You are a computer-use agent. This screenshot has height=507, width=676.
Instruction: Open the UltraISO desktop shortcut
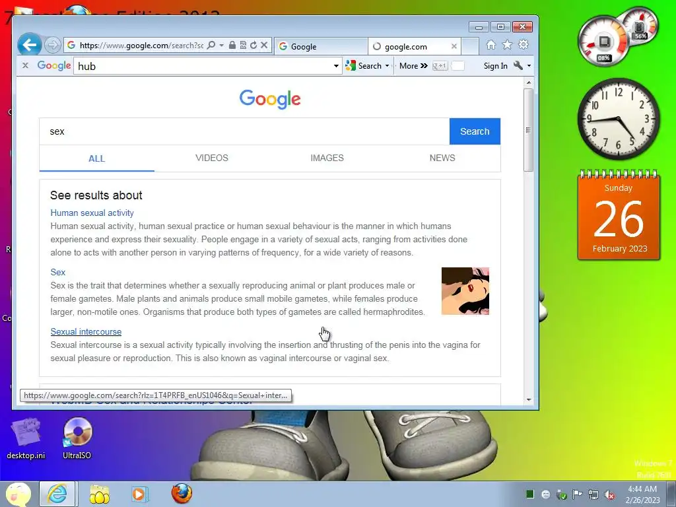[77, 438]
